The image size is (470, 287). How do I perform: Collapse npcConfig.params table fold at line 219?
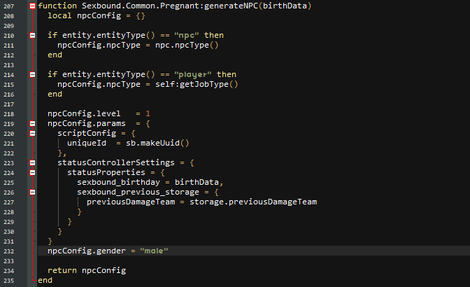click(32, 124)
